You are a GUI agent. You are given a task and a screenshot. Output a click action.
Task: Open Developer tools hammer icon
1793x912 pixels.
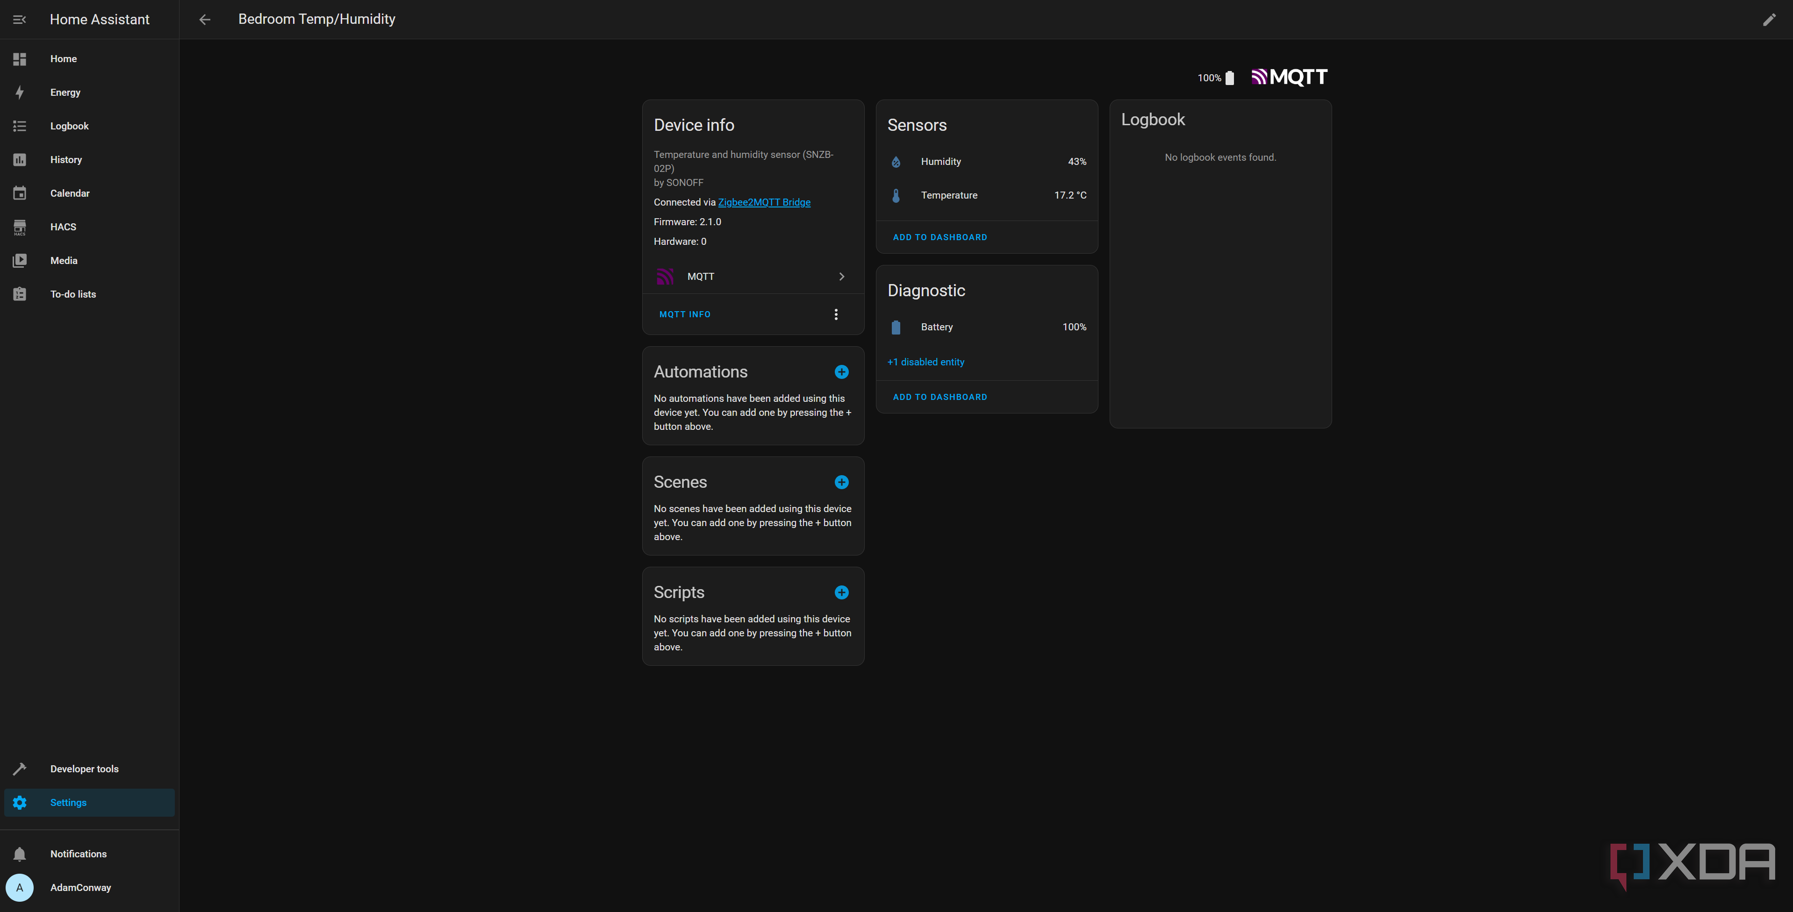coord(84,769)
